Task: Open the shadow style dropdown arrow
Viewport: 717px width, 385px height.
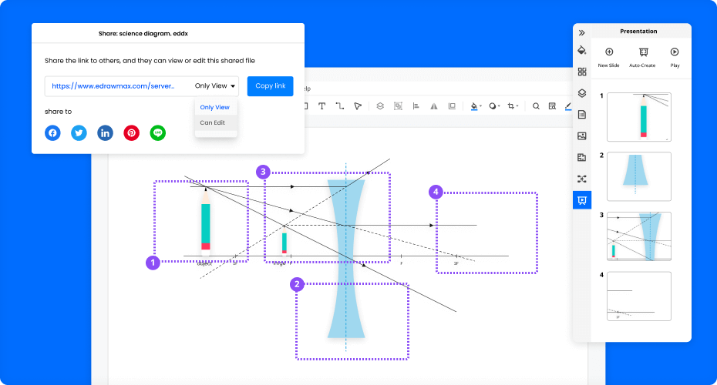Action: (499, 106)
